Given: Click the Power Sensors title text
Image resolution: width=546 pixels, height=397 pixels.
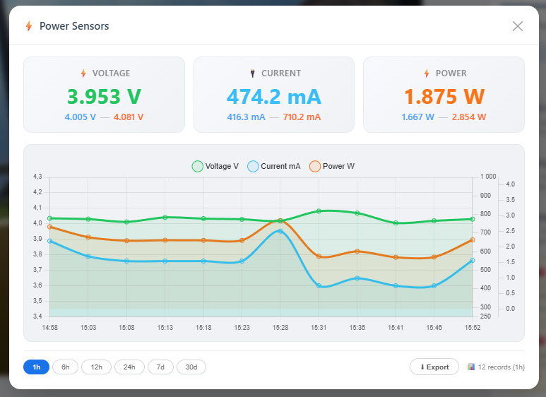Looking at the screenshot, I should coord(74,26).
